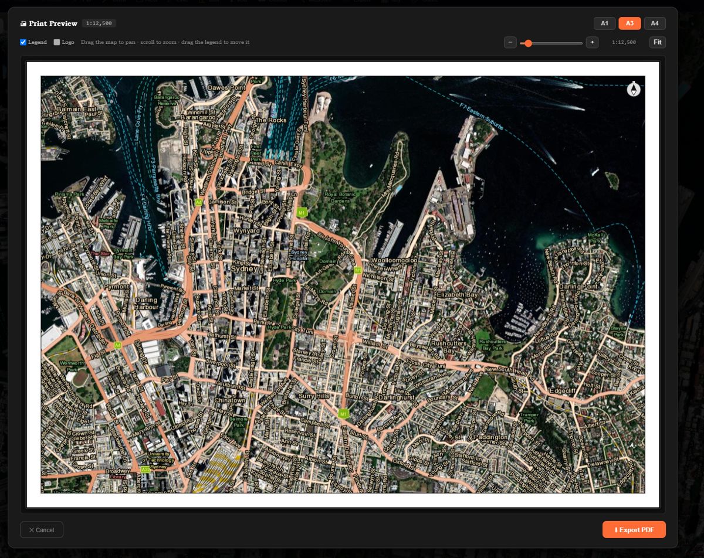This screenshot has height=558, width=704.
Task: Click the Pyrmont suburb label
Action: 116,287
